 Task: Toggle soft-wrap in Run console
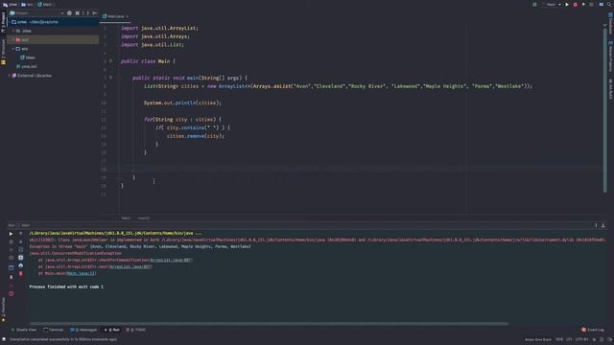click(x=21, y=249)
